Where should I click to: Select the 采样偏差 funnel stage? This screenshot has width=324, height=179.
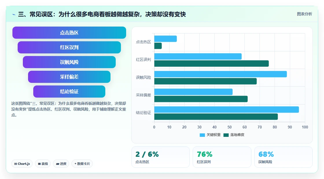(69, 77)
